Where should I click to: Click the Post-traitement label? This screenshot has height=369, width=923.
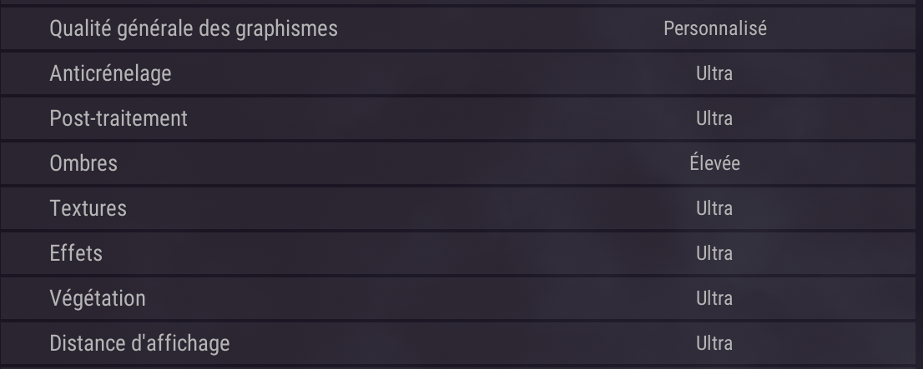(x=119, y=118)
